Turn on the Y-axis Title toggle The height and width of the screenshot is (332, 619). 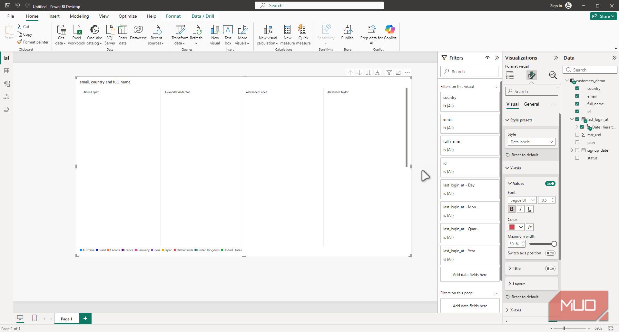(550, 269)
